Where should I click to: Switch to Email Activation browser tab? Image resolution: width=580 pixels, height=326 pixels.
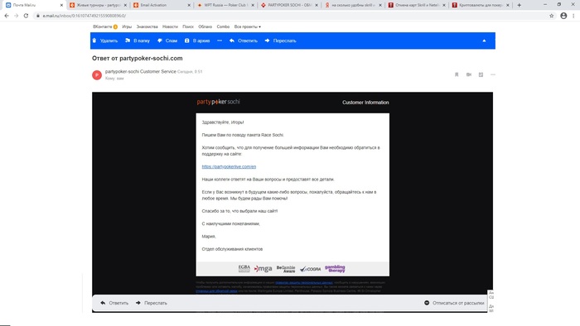pos(162,5)
